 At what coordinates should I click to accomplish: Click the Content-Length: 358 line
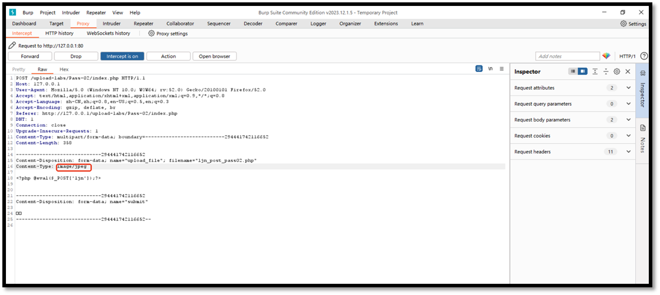click(44, 143)
